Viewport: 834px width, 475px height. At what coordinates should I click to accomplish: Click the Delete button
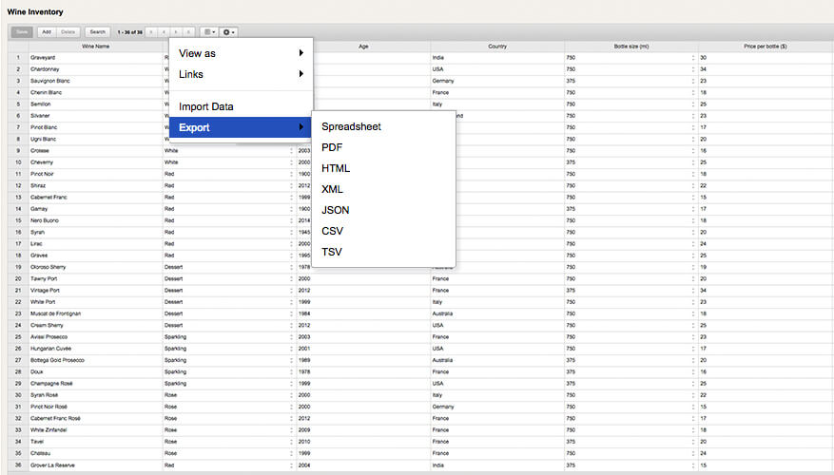[68, 32]
